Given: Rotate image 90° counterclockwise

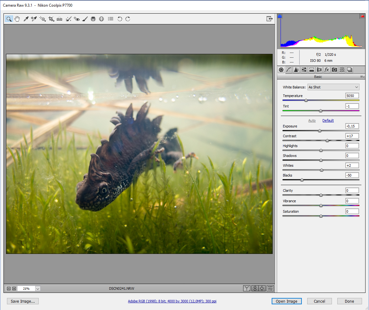Looking at the screenshot, I should click(x=120, y=19).
